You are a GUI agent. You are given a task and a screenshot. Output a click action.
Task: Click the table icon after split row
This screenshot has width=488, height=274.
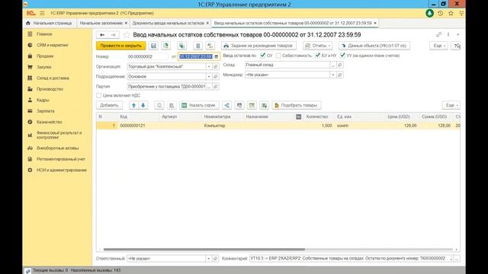click(239, 105)
